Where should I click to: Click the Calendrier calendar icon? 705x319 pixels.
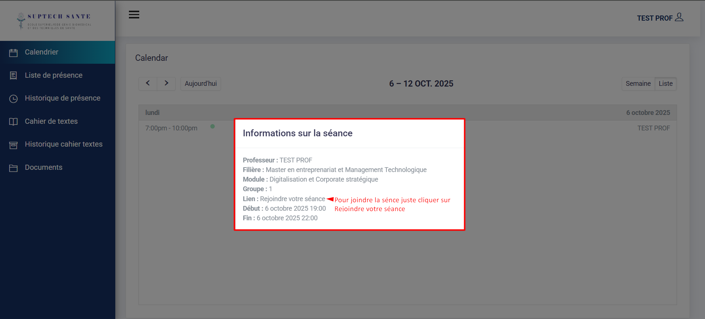pyautogui.click(x=13, y=53)
